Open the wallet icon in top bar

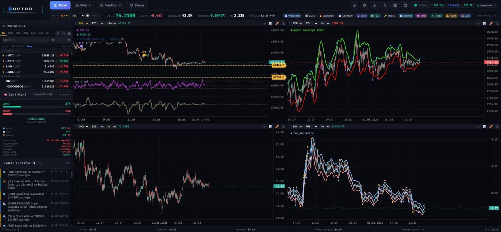click(405, 5)
